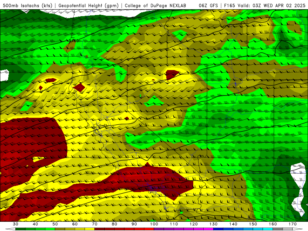Pick the red 80–85 kt swatch
Screen dimensions: 308x231
119,229
